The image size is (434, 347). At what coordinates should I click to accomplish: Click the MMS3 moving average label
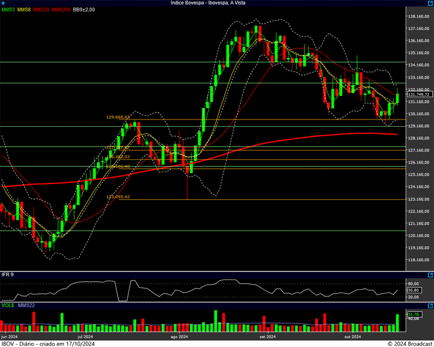click(8, 10)
